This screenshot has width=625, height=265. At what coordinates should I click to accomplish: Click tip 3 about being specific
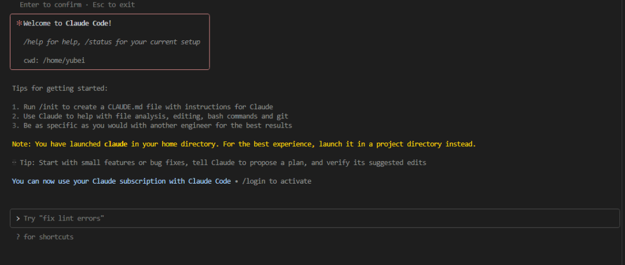point(152,125)
